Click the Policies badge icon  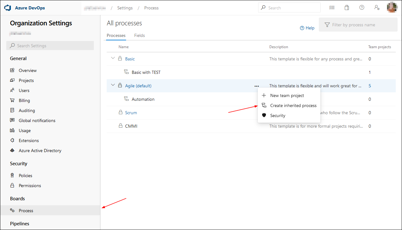point(12,176)
